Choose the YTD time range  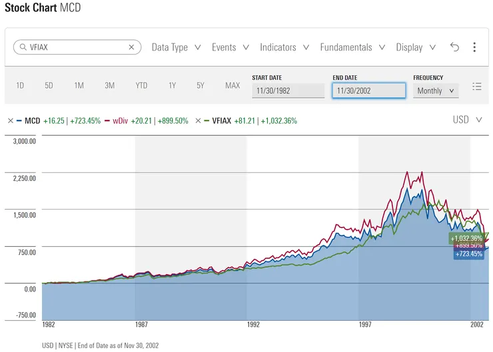[x=141, y=85]
